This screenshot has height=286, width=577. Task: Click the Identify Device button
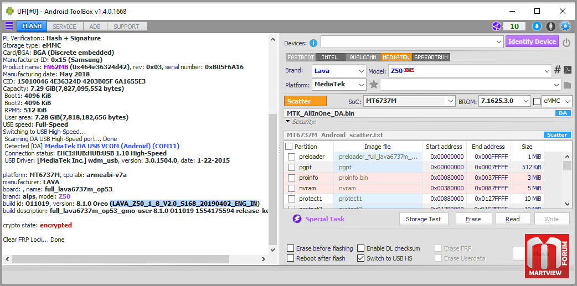(532, 41)
